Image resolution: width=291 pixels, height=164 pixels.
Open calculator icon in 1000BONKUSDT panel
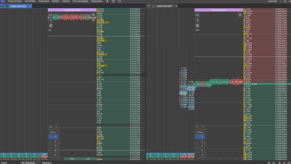click(51, 26)
